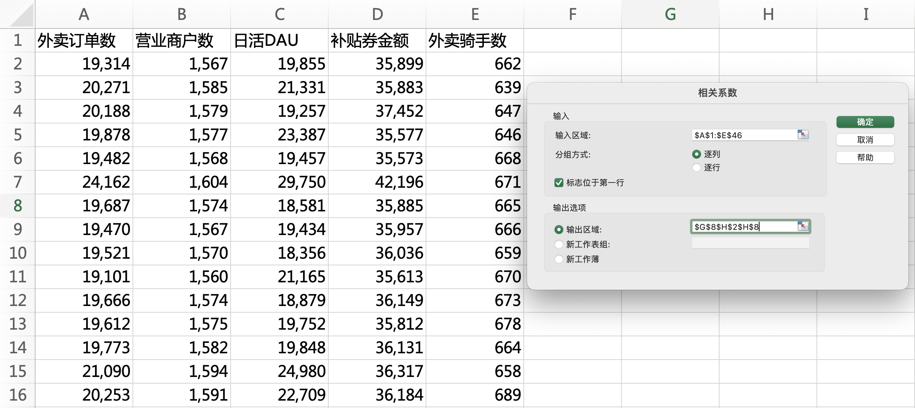Screen dimensions: 915x408
Task: Select column G header
Action: [670, 14]
